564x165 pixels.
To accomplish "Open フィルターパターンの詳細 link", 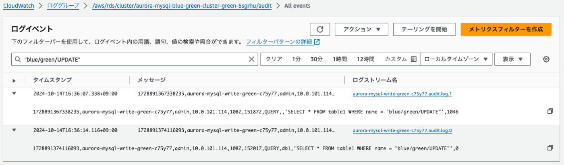I will (x=279, y=42).
